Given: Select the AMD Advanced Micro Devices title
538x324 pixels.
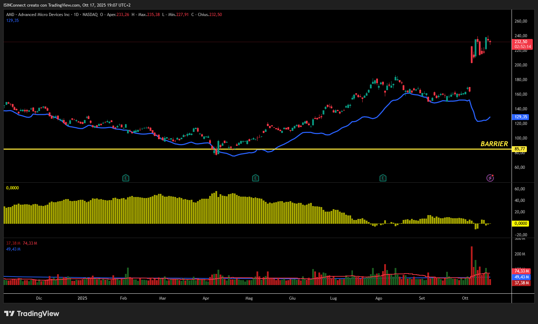Looking at the screenshot, I should coord(38,15).
